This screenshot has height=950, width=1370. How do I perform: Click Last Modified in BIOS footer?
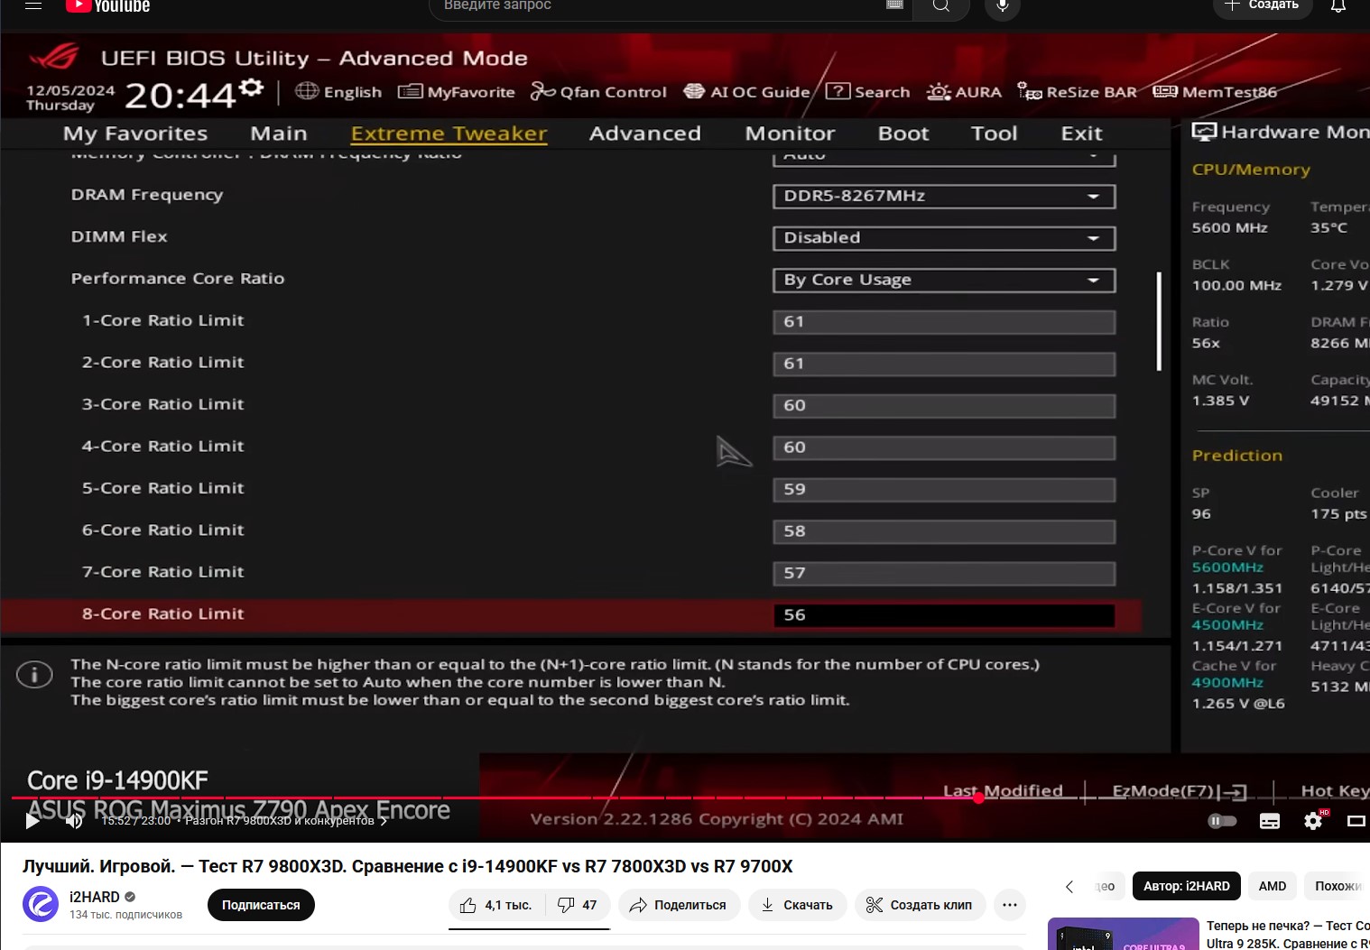tap(1003, 791)
